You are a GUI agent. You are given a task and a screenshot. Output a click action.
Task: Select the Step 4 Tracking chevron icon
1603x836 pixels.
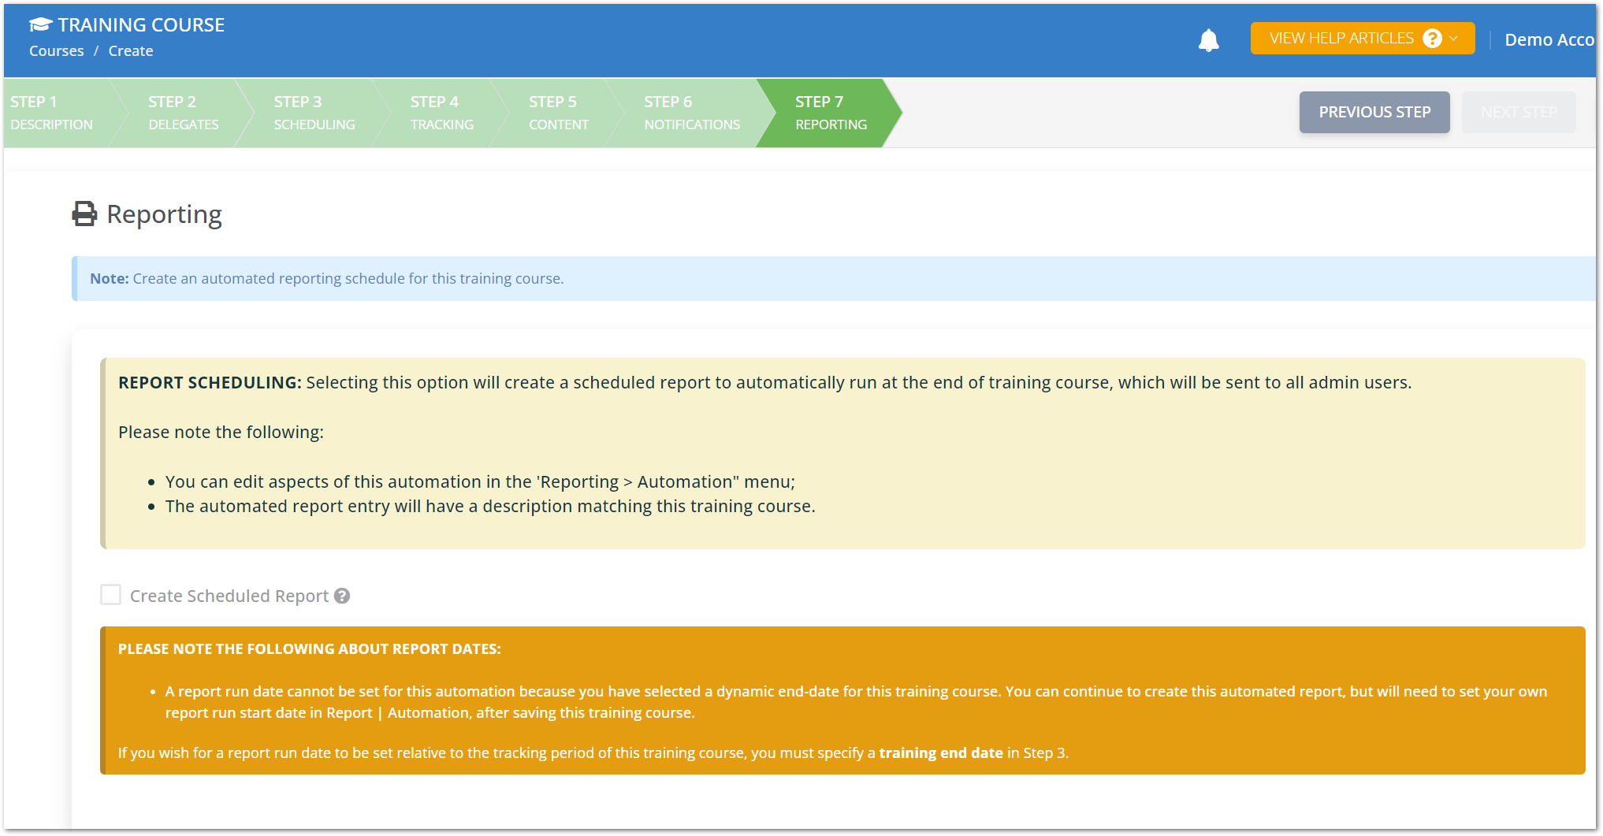pos(441,112)
